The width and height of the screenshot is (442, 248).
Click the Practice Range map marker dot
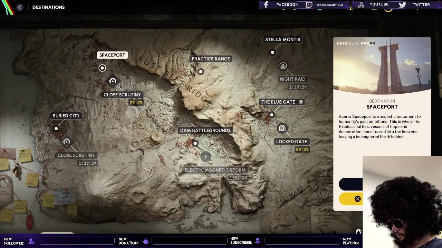[x=201, y=72]
